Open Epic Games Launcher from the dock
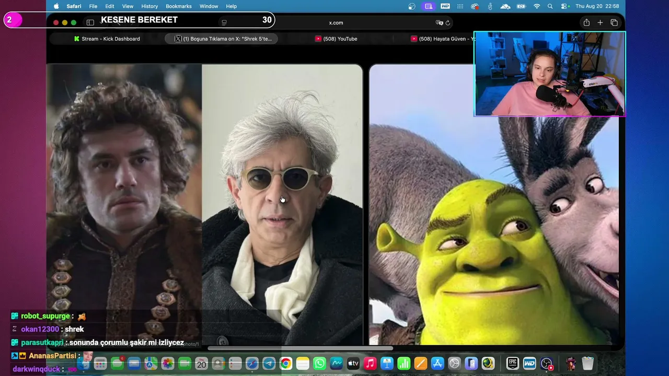 click(x=512, y=363)
